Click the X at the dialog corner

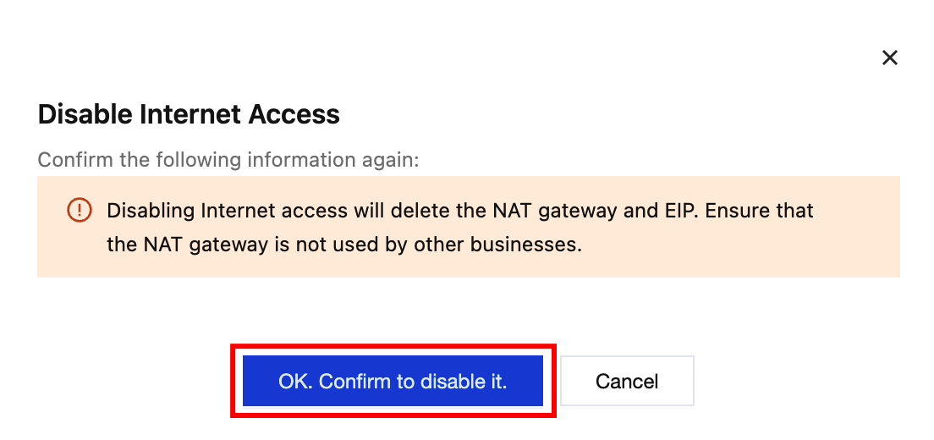click(889, 58)
